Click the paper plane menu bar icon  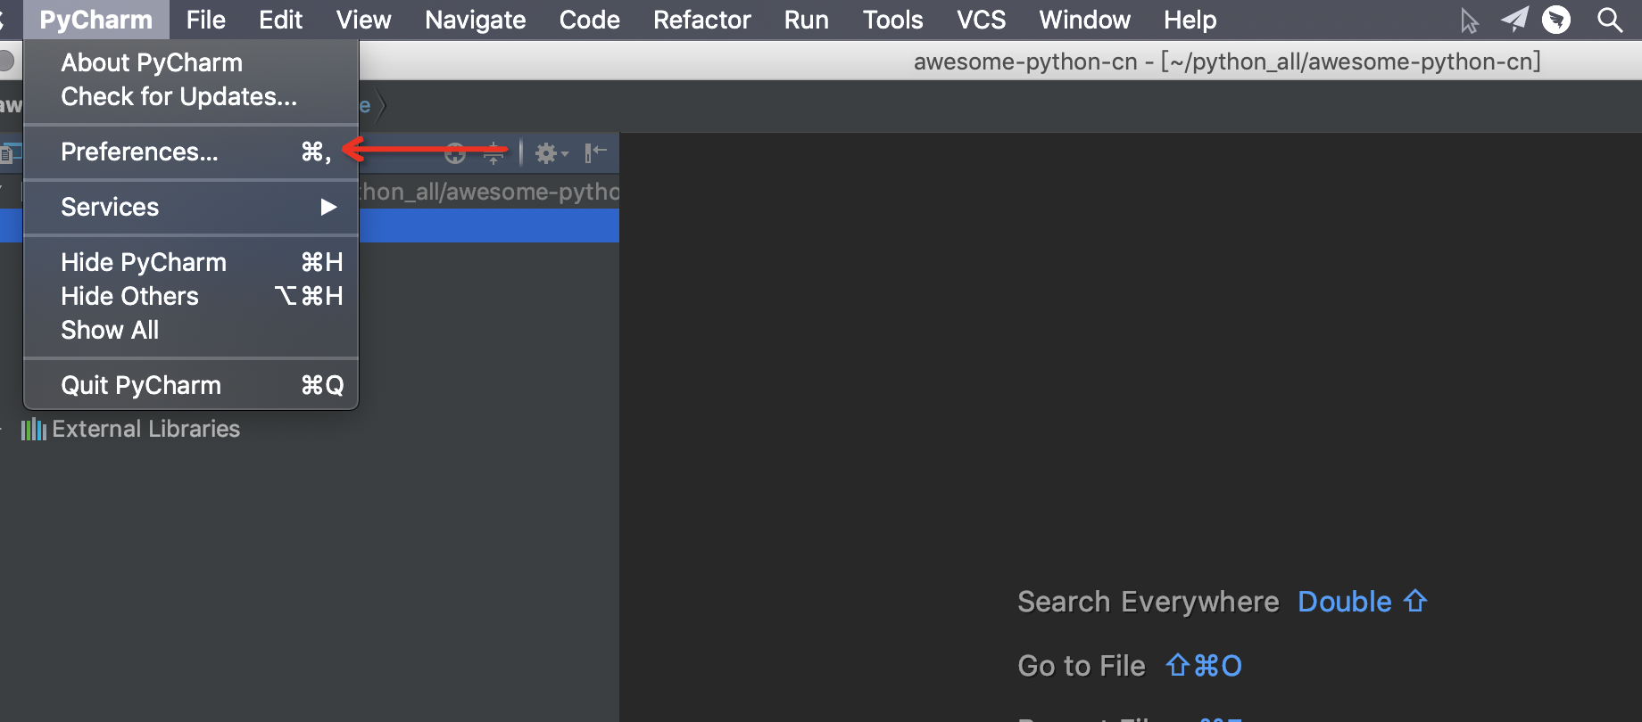(x=1514, y=20)
